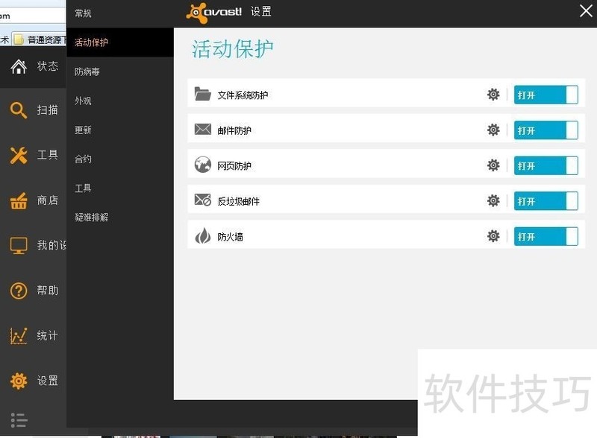Open 疑难排解 settings section
597x438 pixels.
(91, 218)
